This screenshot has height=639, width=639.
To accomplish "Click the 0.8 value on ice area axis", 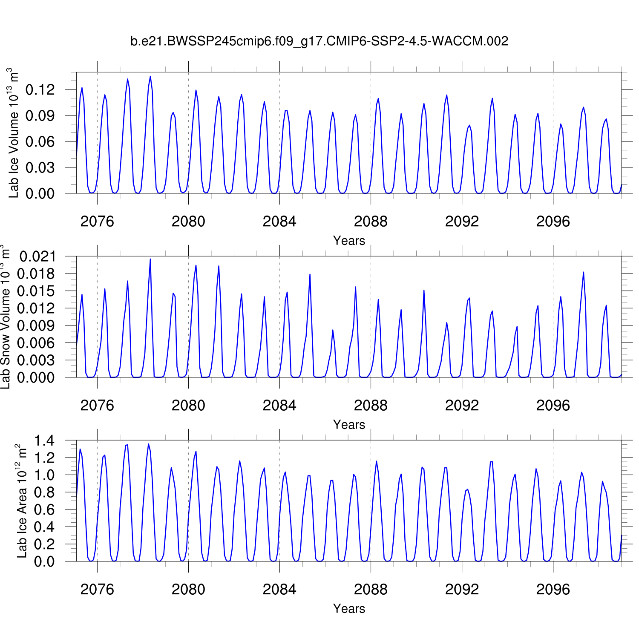I will click(44, 492).
